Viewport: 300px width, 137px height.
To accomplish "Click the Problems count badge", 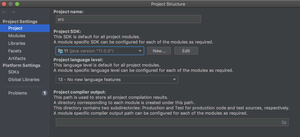I will (x=44, y=93).
